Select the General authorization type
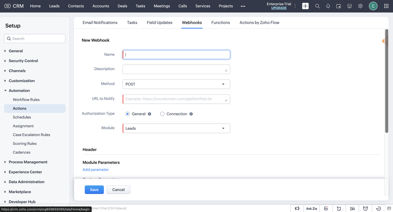The image size is (393, 212). click(127, 114)
